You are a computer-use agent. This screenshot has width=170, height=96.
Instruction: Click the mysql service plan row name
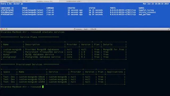click(x=6, y=54)
